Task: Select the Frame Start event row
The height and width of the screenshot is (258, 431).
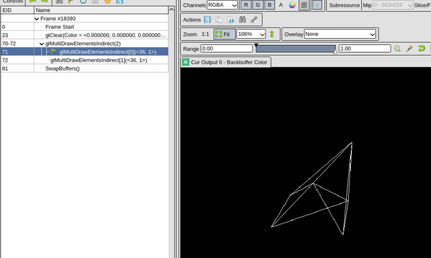Action: [x=85, y=27]
